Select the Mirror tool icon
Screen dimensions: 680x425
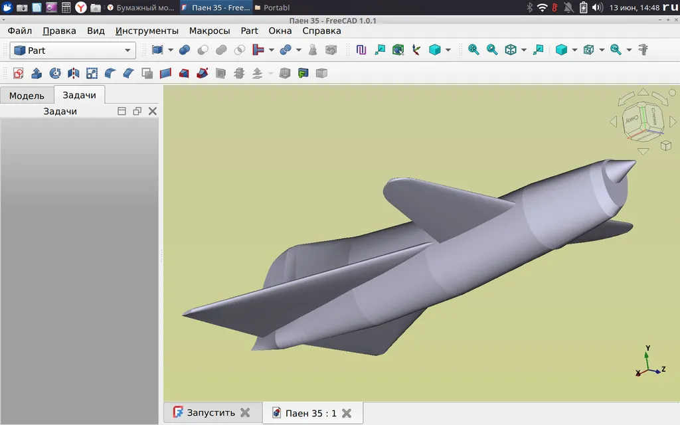click(x=73, y=73)
